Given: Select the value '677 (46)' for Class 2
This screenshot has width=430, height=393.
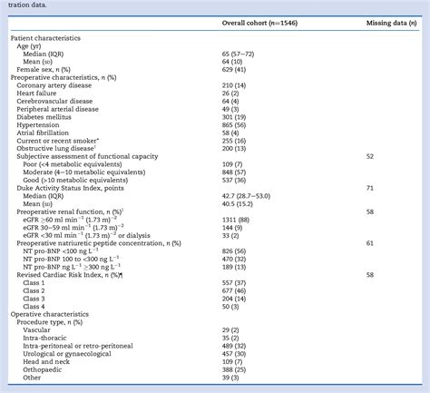Looking at the screenshot, I should pos(234,290).
